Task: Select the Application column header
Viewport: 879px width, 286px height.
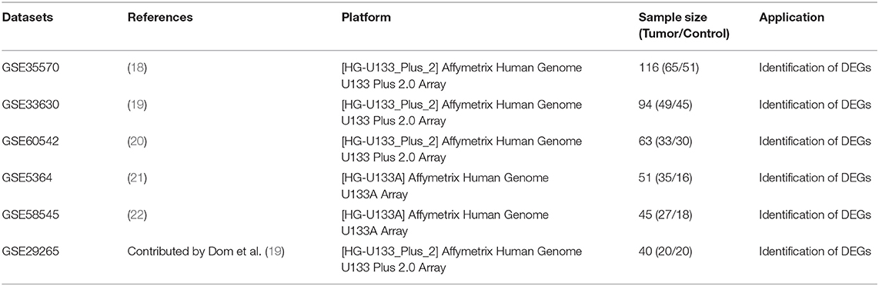Action: [791, 18]
